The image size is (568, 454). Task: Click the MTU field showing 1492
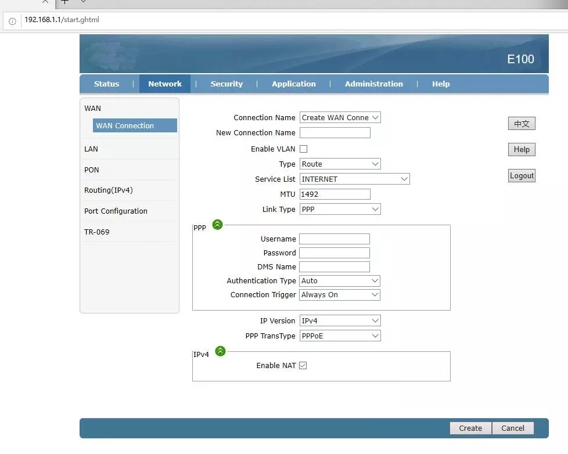335,194
